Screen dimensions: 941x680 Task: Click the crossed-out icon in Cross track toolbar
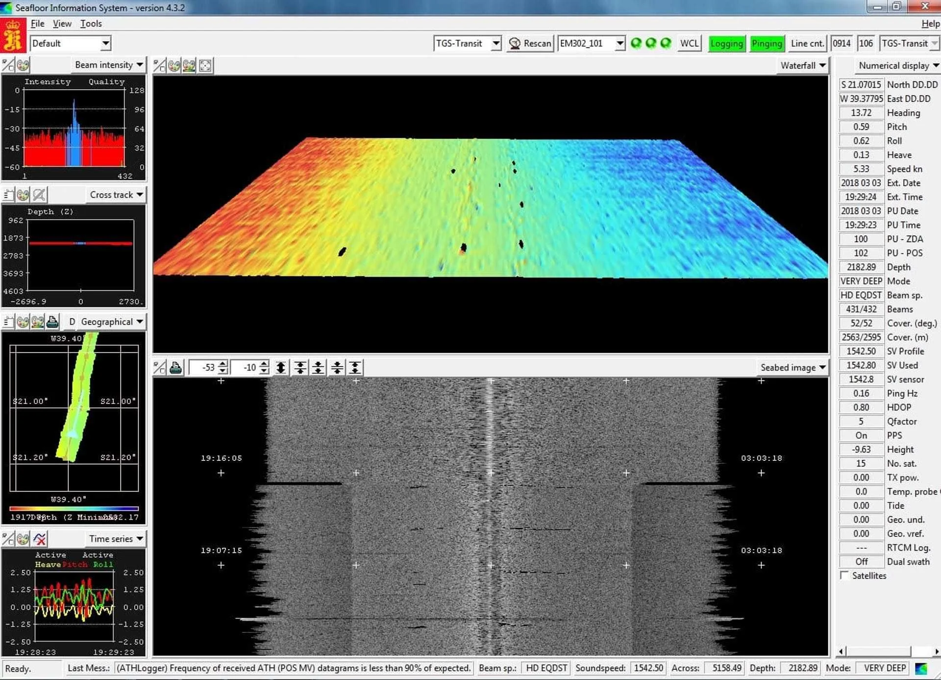point(40,195)
